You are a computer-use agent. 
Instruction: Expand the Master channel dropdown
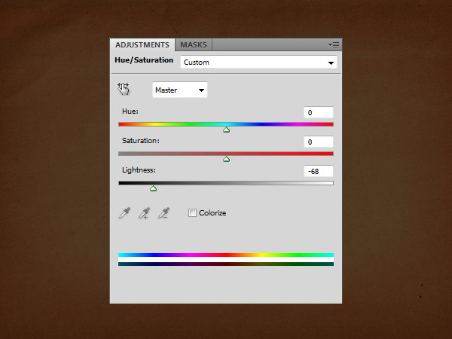[180, 90]
